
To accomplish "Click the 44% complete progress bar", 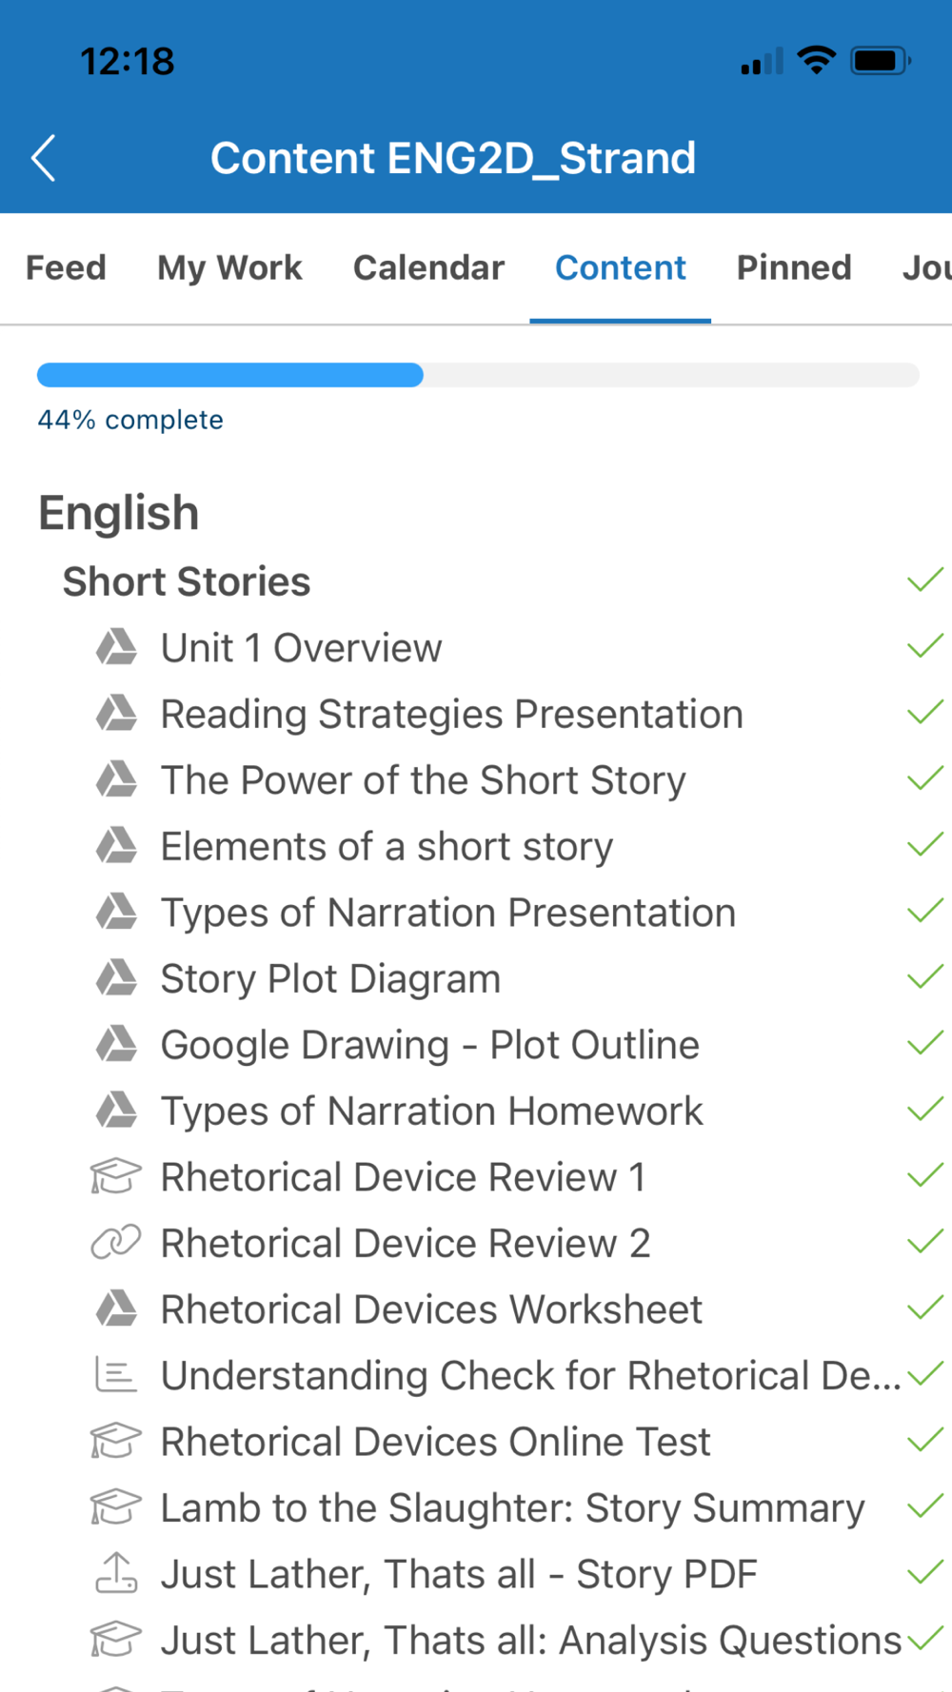I will click(478, 375).
